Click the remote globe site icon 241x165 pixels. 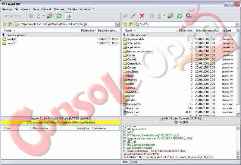[x=189, y=16]
